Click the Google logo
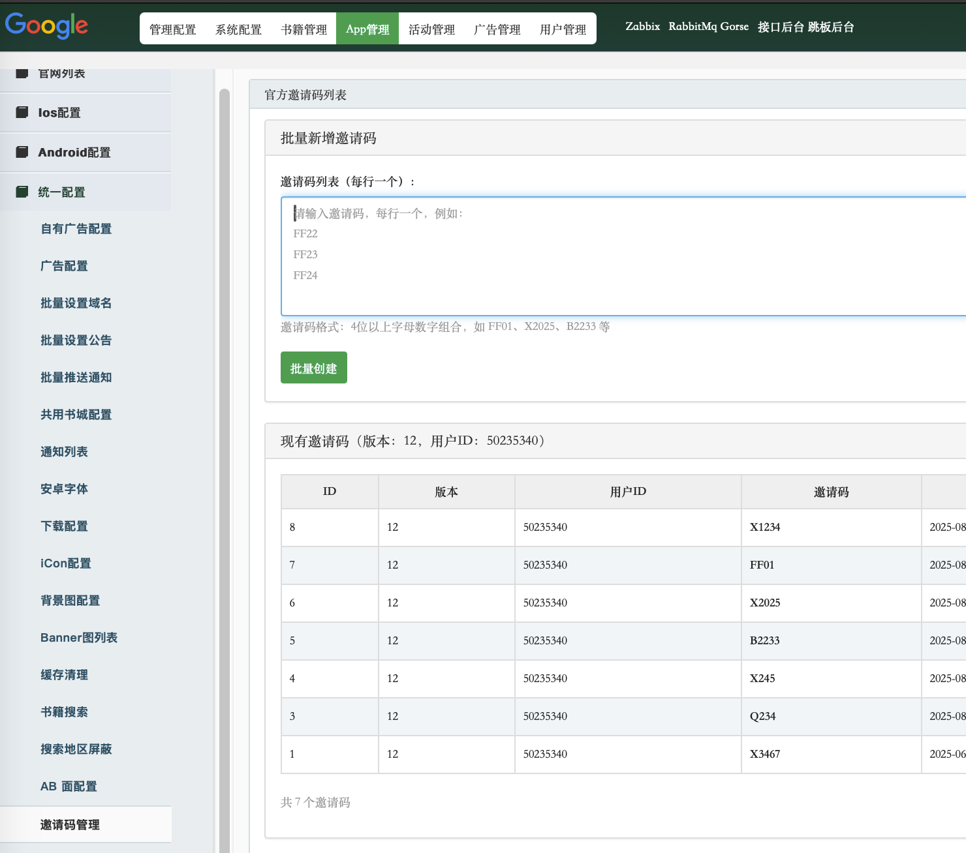 [x=46, y=26]
